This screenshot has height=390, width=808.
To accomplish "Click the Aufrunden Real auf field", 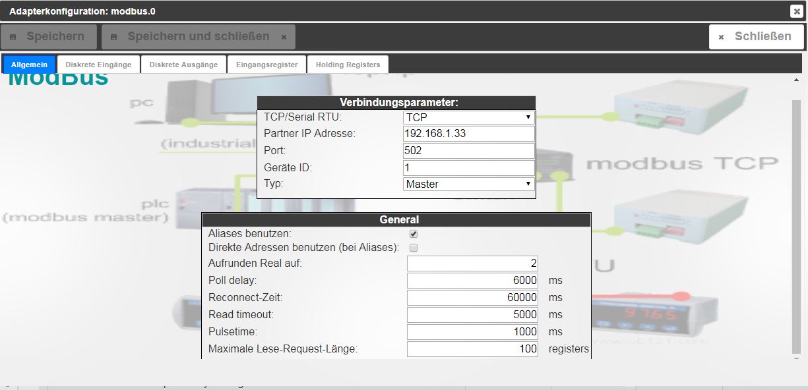I will tap(472, 264).
